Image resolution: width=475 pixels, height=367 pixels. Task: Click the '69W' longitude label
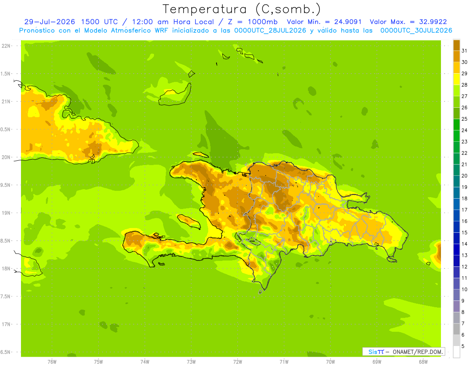click(x=377, y=361)
